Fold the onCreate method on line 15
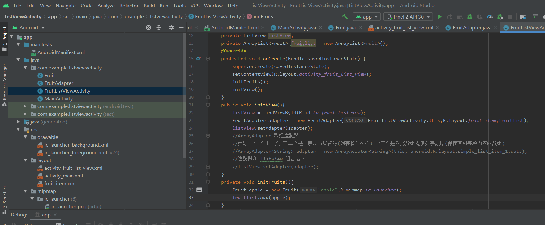This screenshot has height=225, width=545. 208,59
